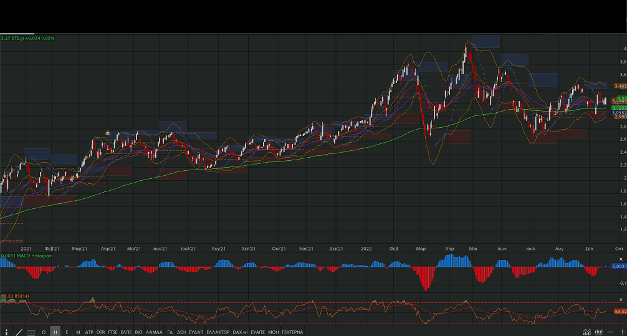Viewport: 627px width, 336px height.
Task: Open the ΔΤΡ symbol tab
Action: coord(89,332)
